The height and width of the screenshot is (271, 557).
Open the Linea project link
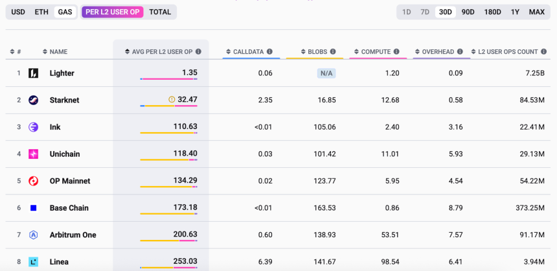click(59, 262)
